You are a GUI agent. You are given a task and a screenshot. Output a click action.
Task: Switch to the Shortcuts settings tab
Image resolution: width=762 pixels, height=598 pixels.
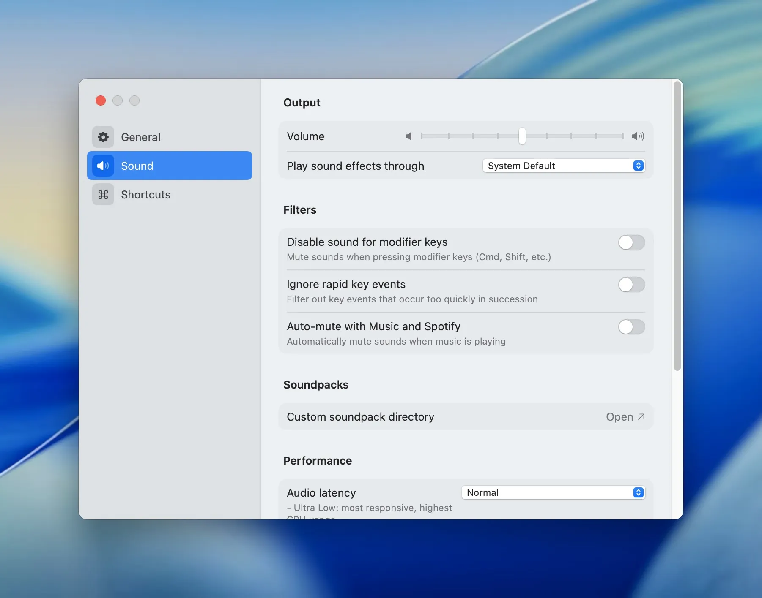(x=145, y=195)
